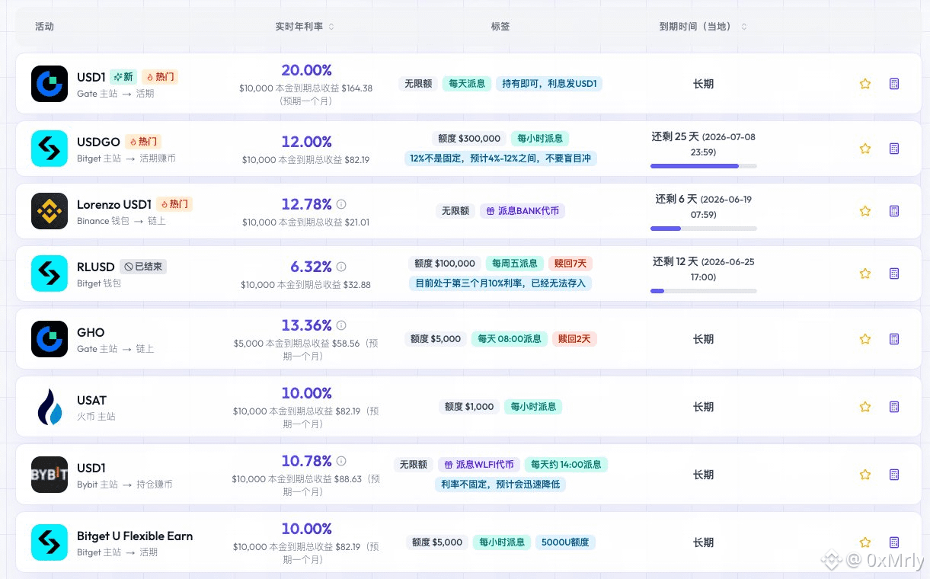Click the 赎回2天 tag
Screen dimensions: 930x579
[574, 339]
